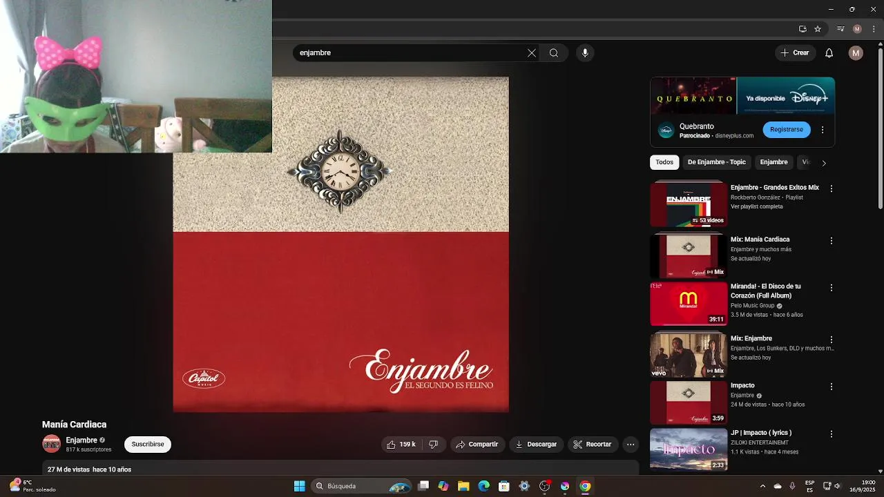This screenshot has width=884, height=497.
Task: Click the taskbar Búsqueda search box
Action: pyautogui.click(x=363, y=486)
